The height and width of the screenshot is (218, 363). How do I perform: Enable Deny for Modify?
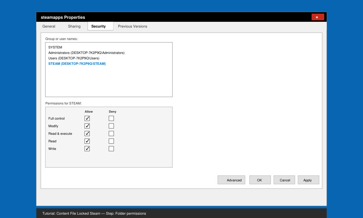point(111,126)
